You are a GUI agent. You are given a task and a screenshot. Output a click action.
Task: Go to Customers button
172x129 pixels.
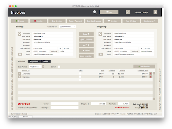(150, 21)
